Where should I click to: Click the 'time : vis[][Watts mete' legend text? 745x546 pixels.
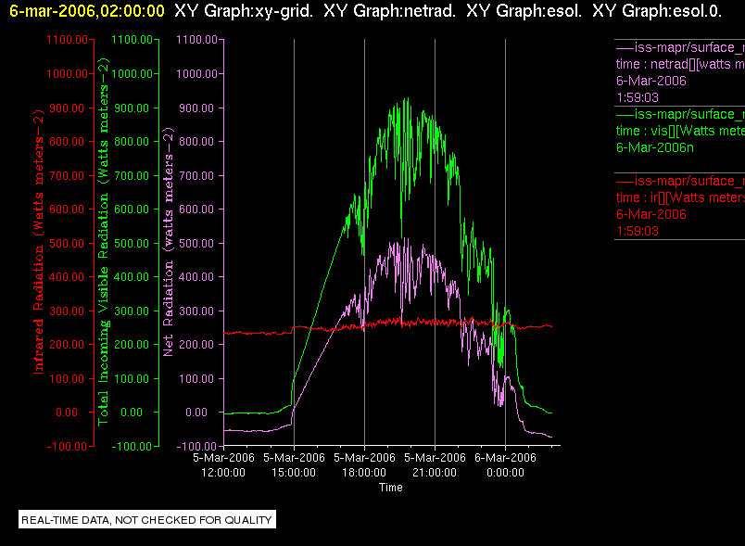(680, 131)
